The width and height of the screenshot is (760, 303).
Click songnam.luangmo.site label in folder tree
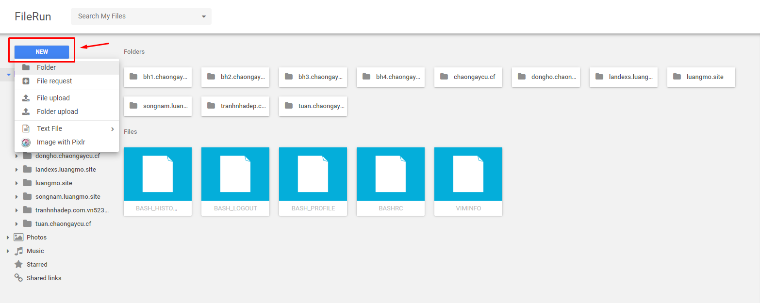(68, 197)
